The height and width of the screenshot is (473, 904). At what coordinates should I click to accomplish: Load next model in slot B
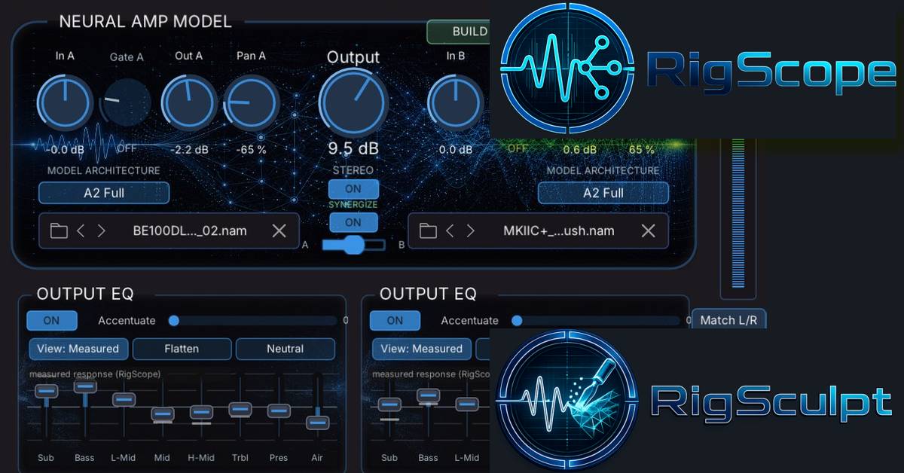(x=471, y=230)
